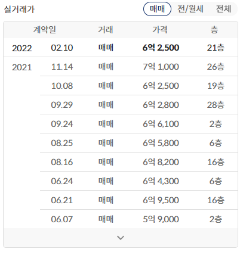Click the 가격 column header
This screenshot has width=243, height=255.
[160, 30]
